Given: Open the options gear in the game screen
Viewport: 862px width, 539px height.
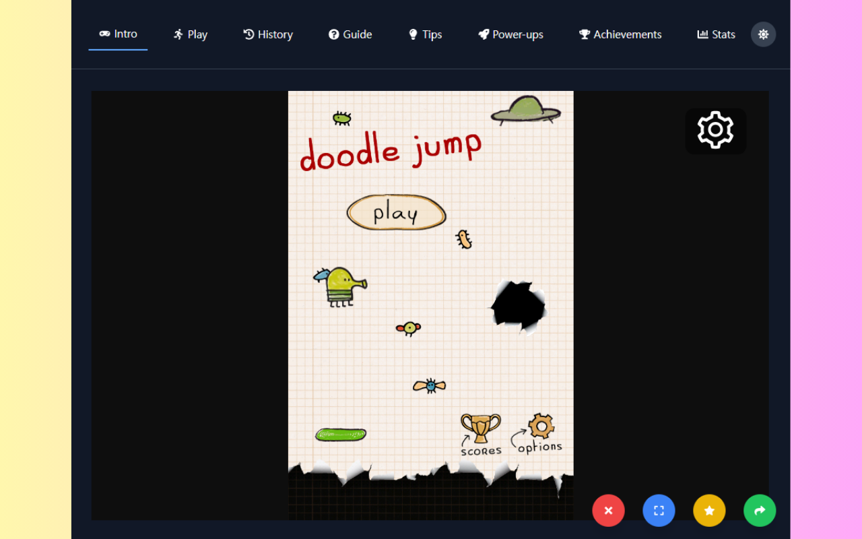Looking at the screenshot, I should coord(541,426).
